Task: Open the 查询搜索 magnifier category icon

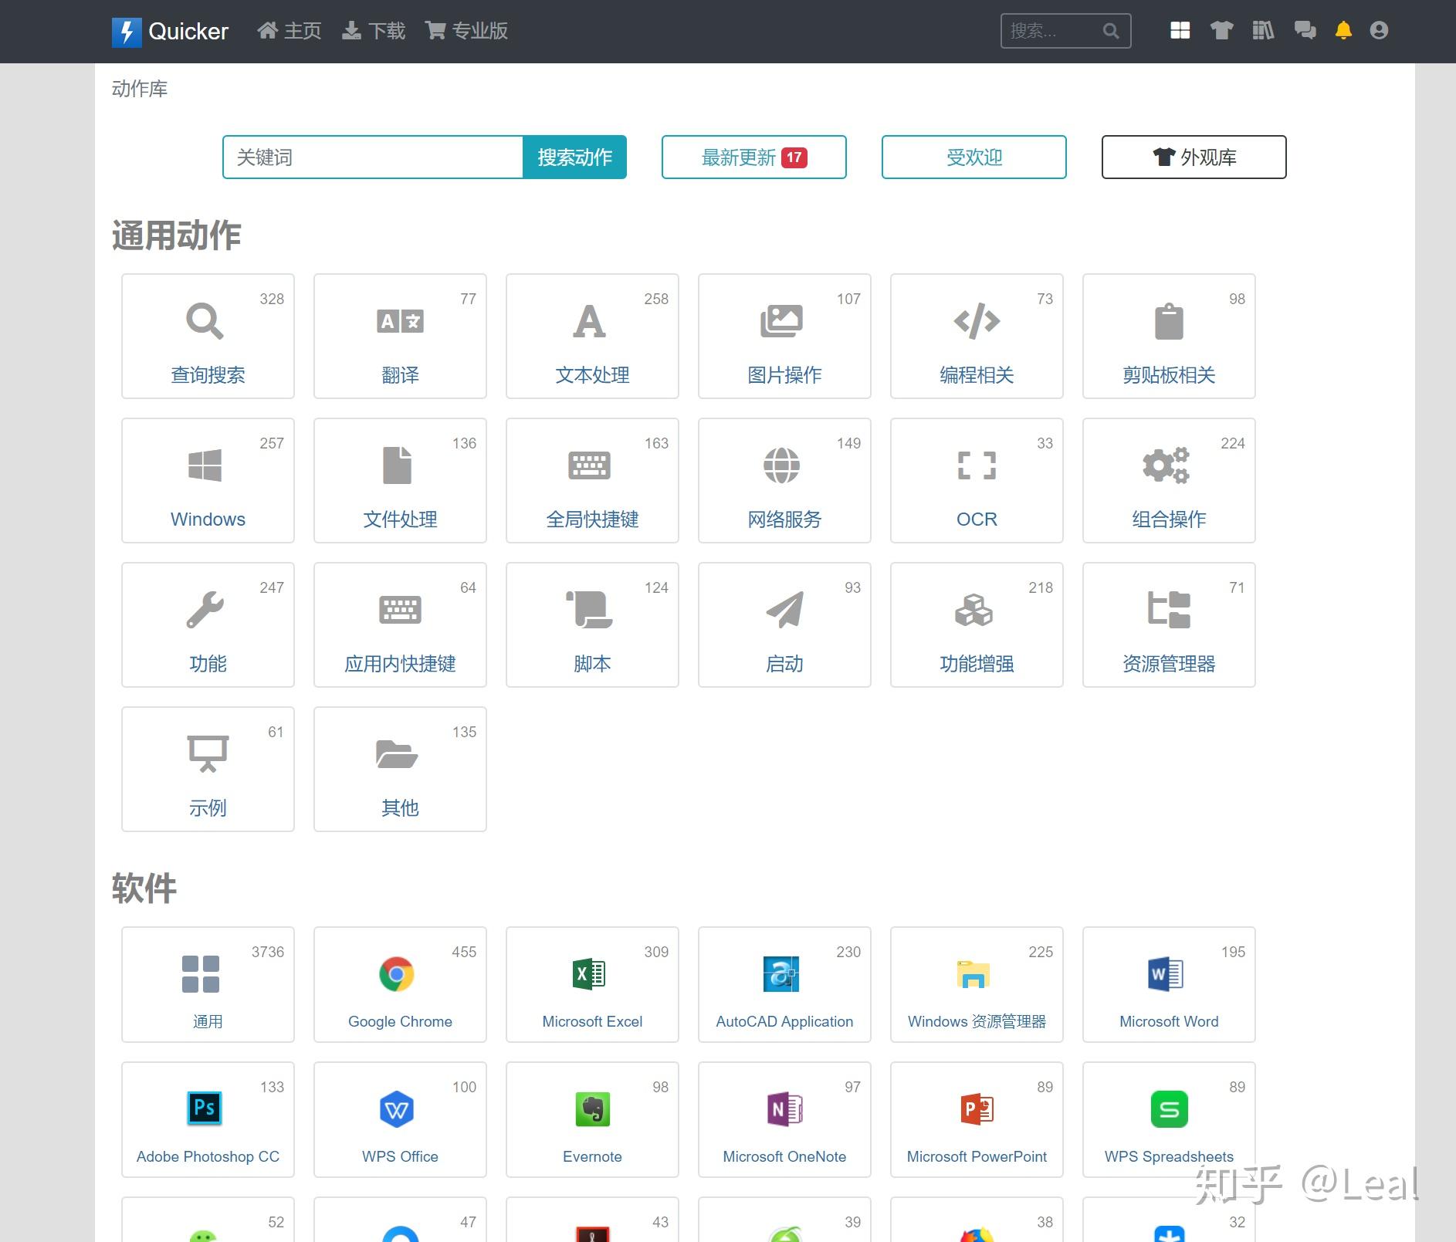Action: tap(205, 321)
